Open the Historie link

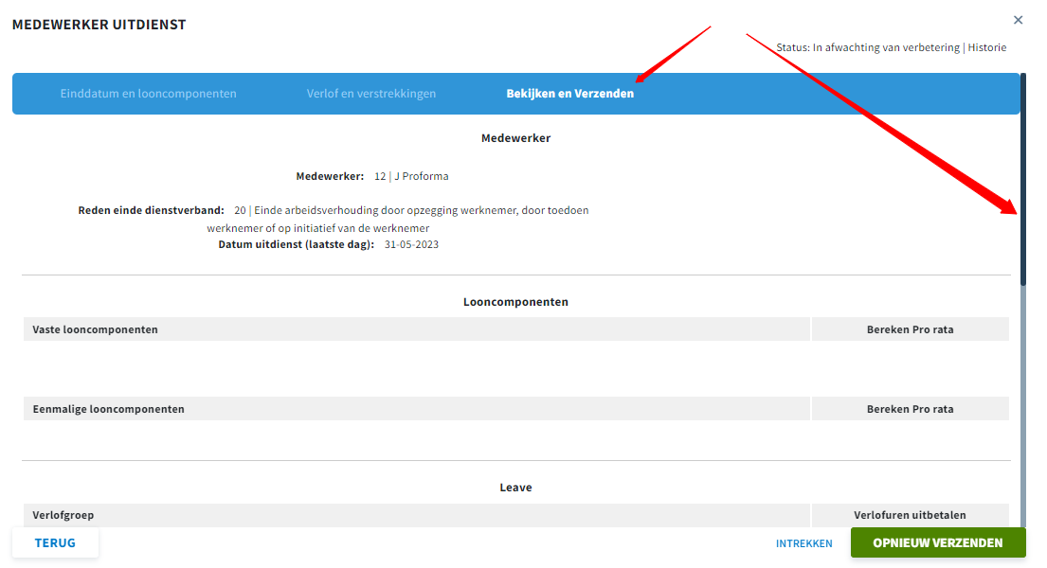987,47
